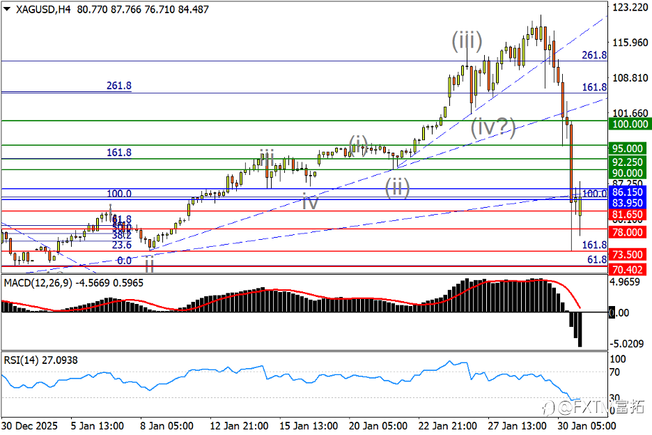This screenshot has width=652, height=435.
Task: Select the 23.6 Fibonacci retracement label
Action: pos(122,245)
